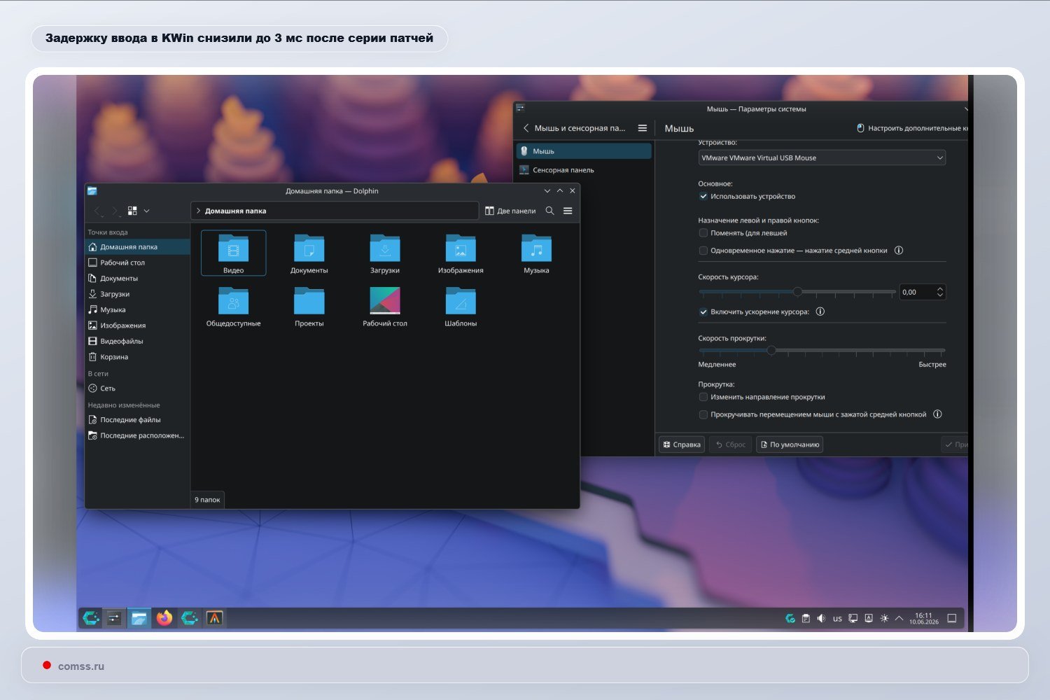
Task: Show info for Одновременное нажатие option
Action: pyautogui.click(x=899, y=251)
